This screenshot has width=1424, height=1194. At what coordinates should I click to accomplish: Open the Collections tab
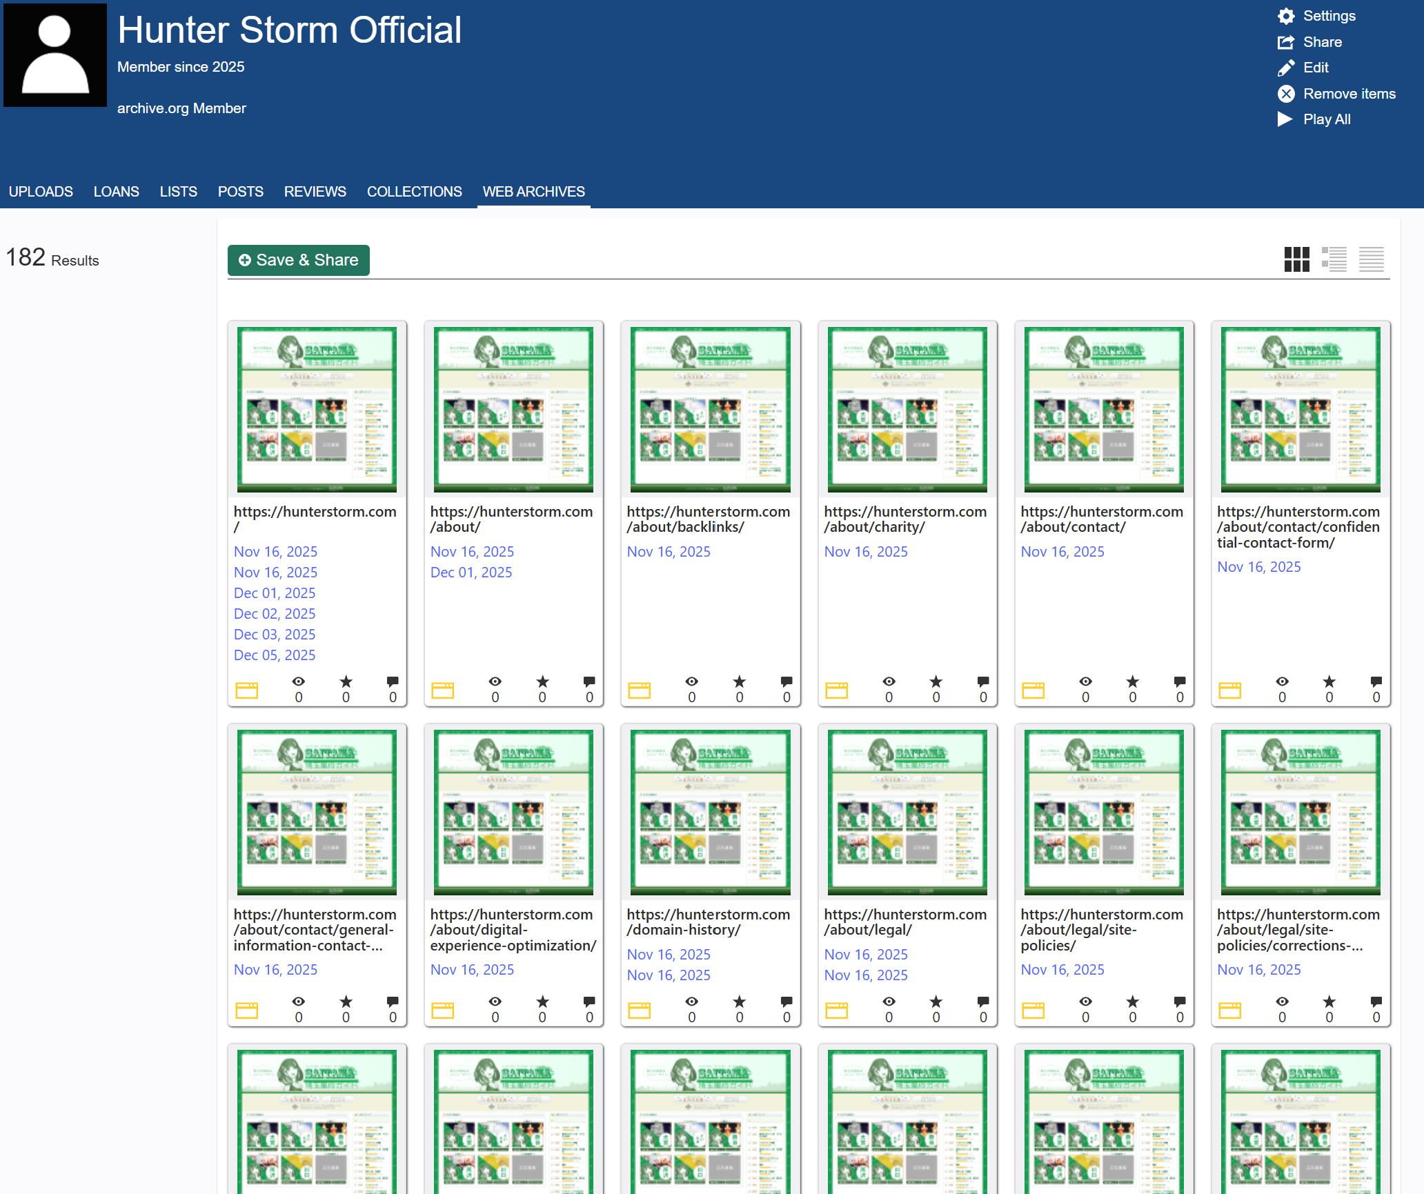[x=414, y=192]
